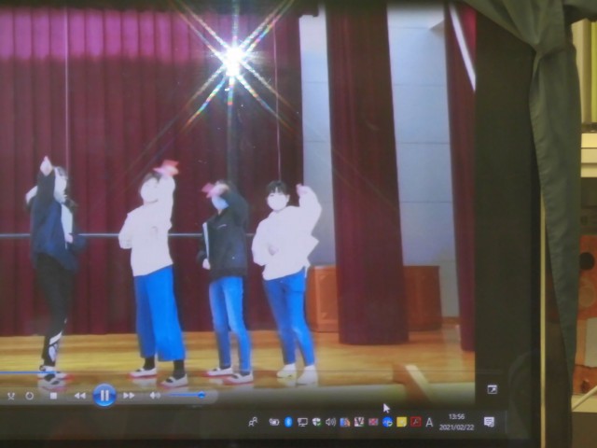This screenshot has width=597, height=448.
Task: Pause the video with the round blue button
Action: coord(104,395)
